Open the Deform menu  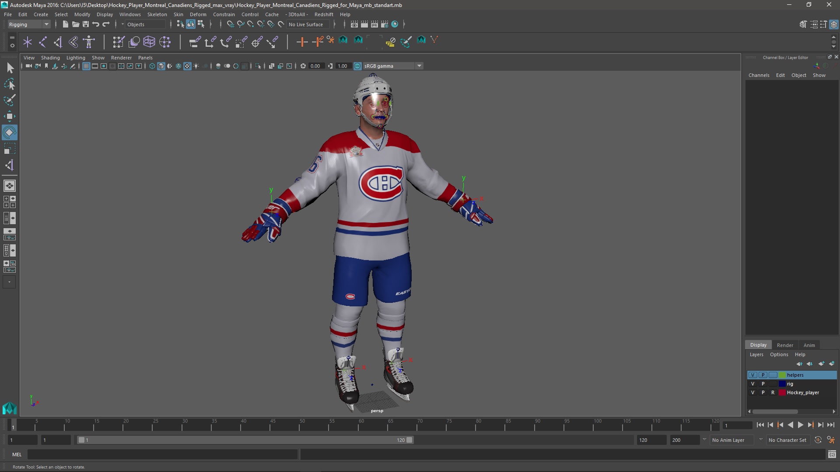pos(198,14)
